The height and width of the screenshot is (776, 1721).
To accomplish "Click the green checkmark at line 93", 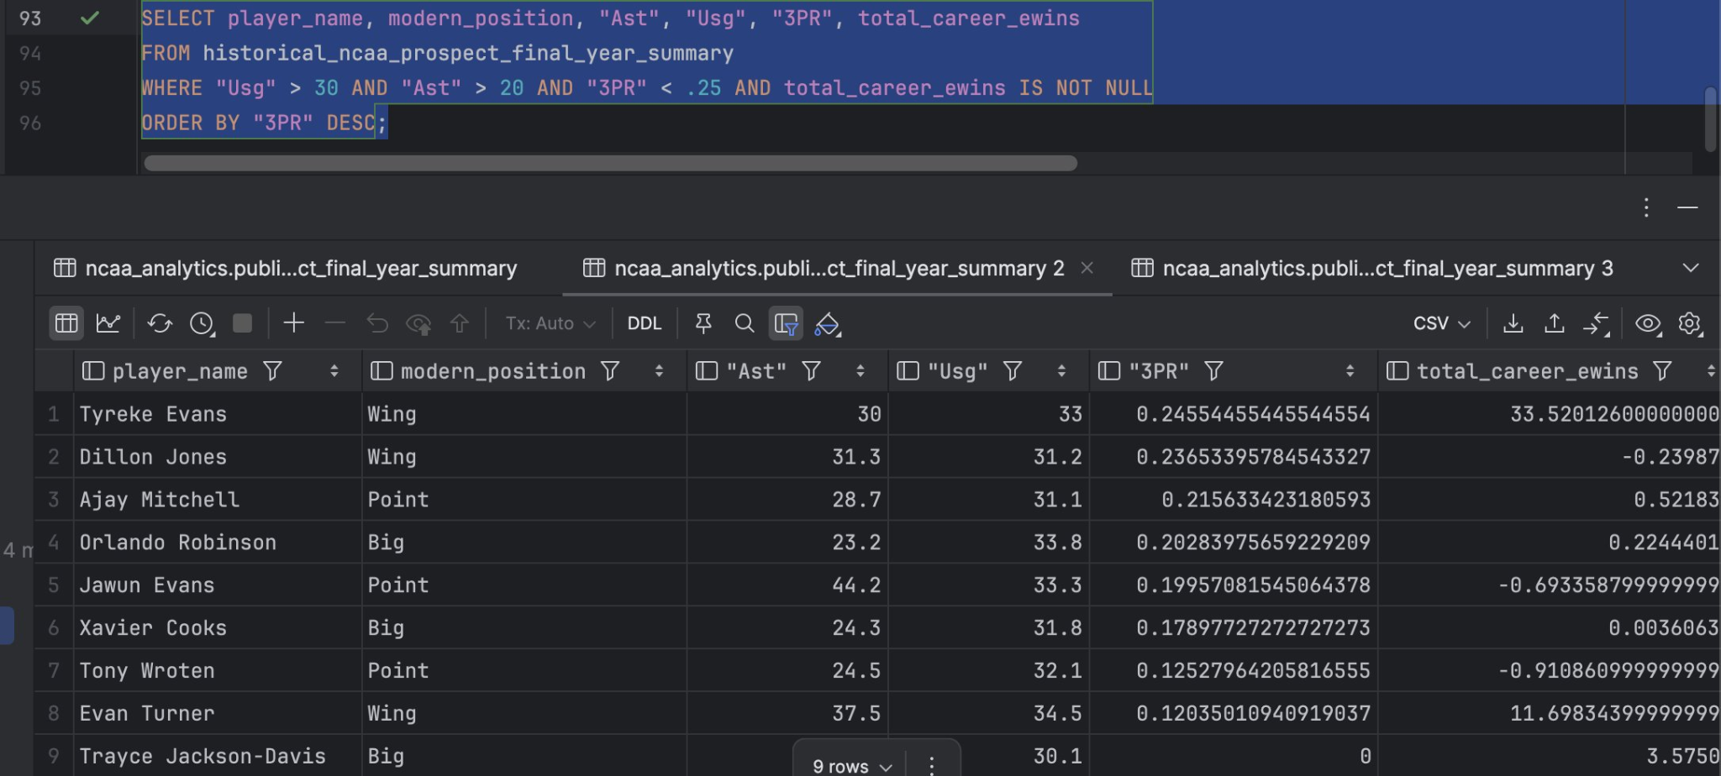I will click(x=89, y=18).
